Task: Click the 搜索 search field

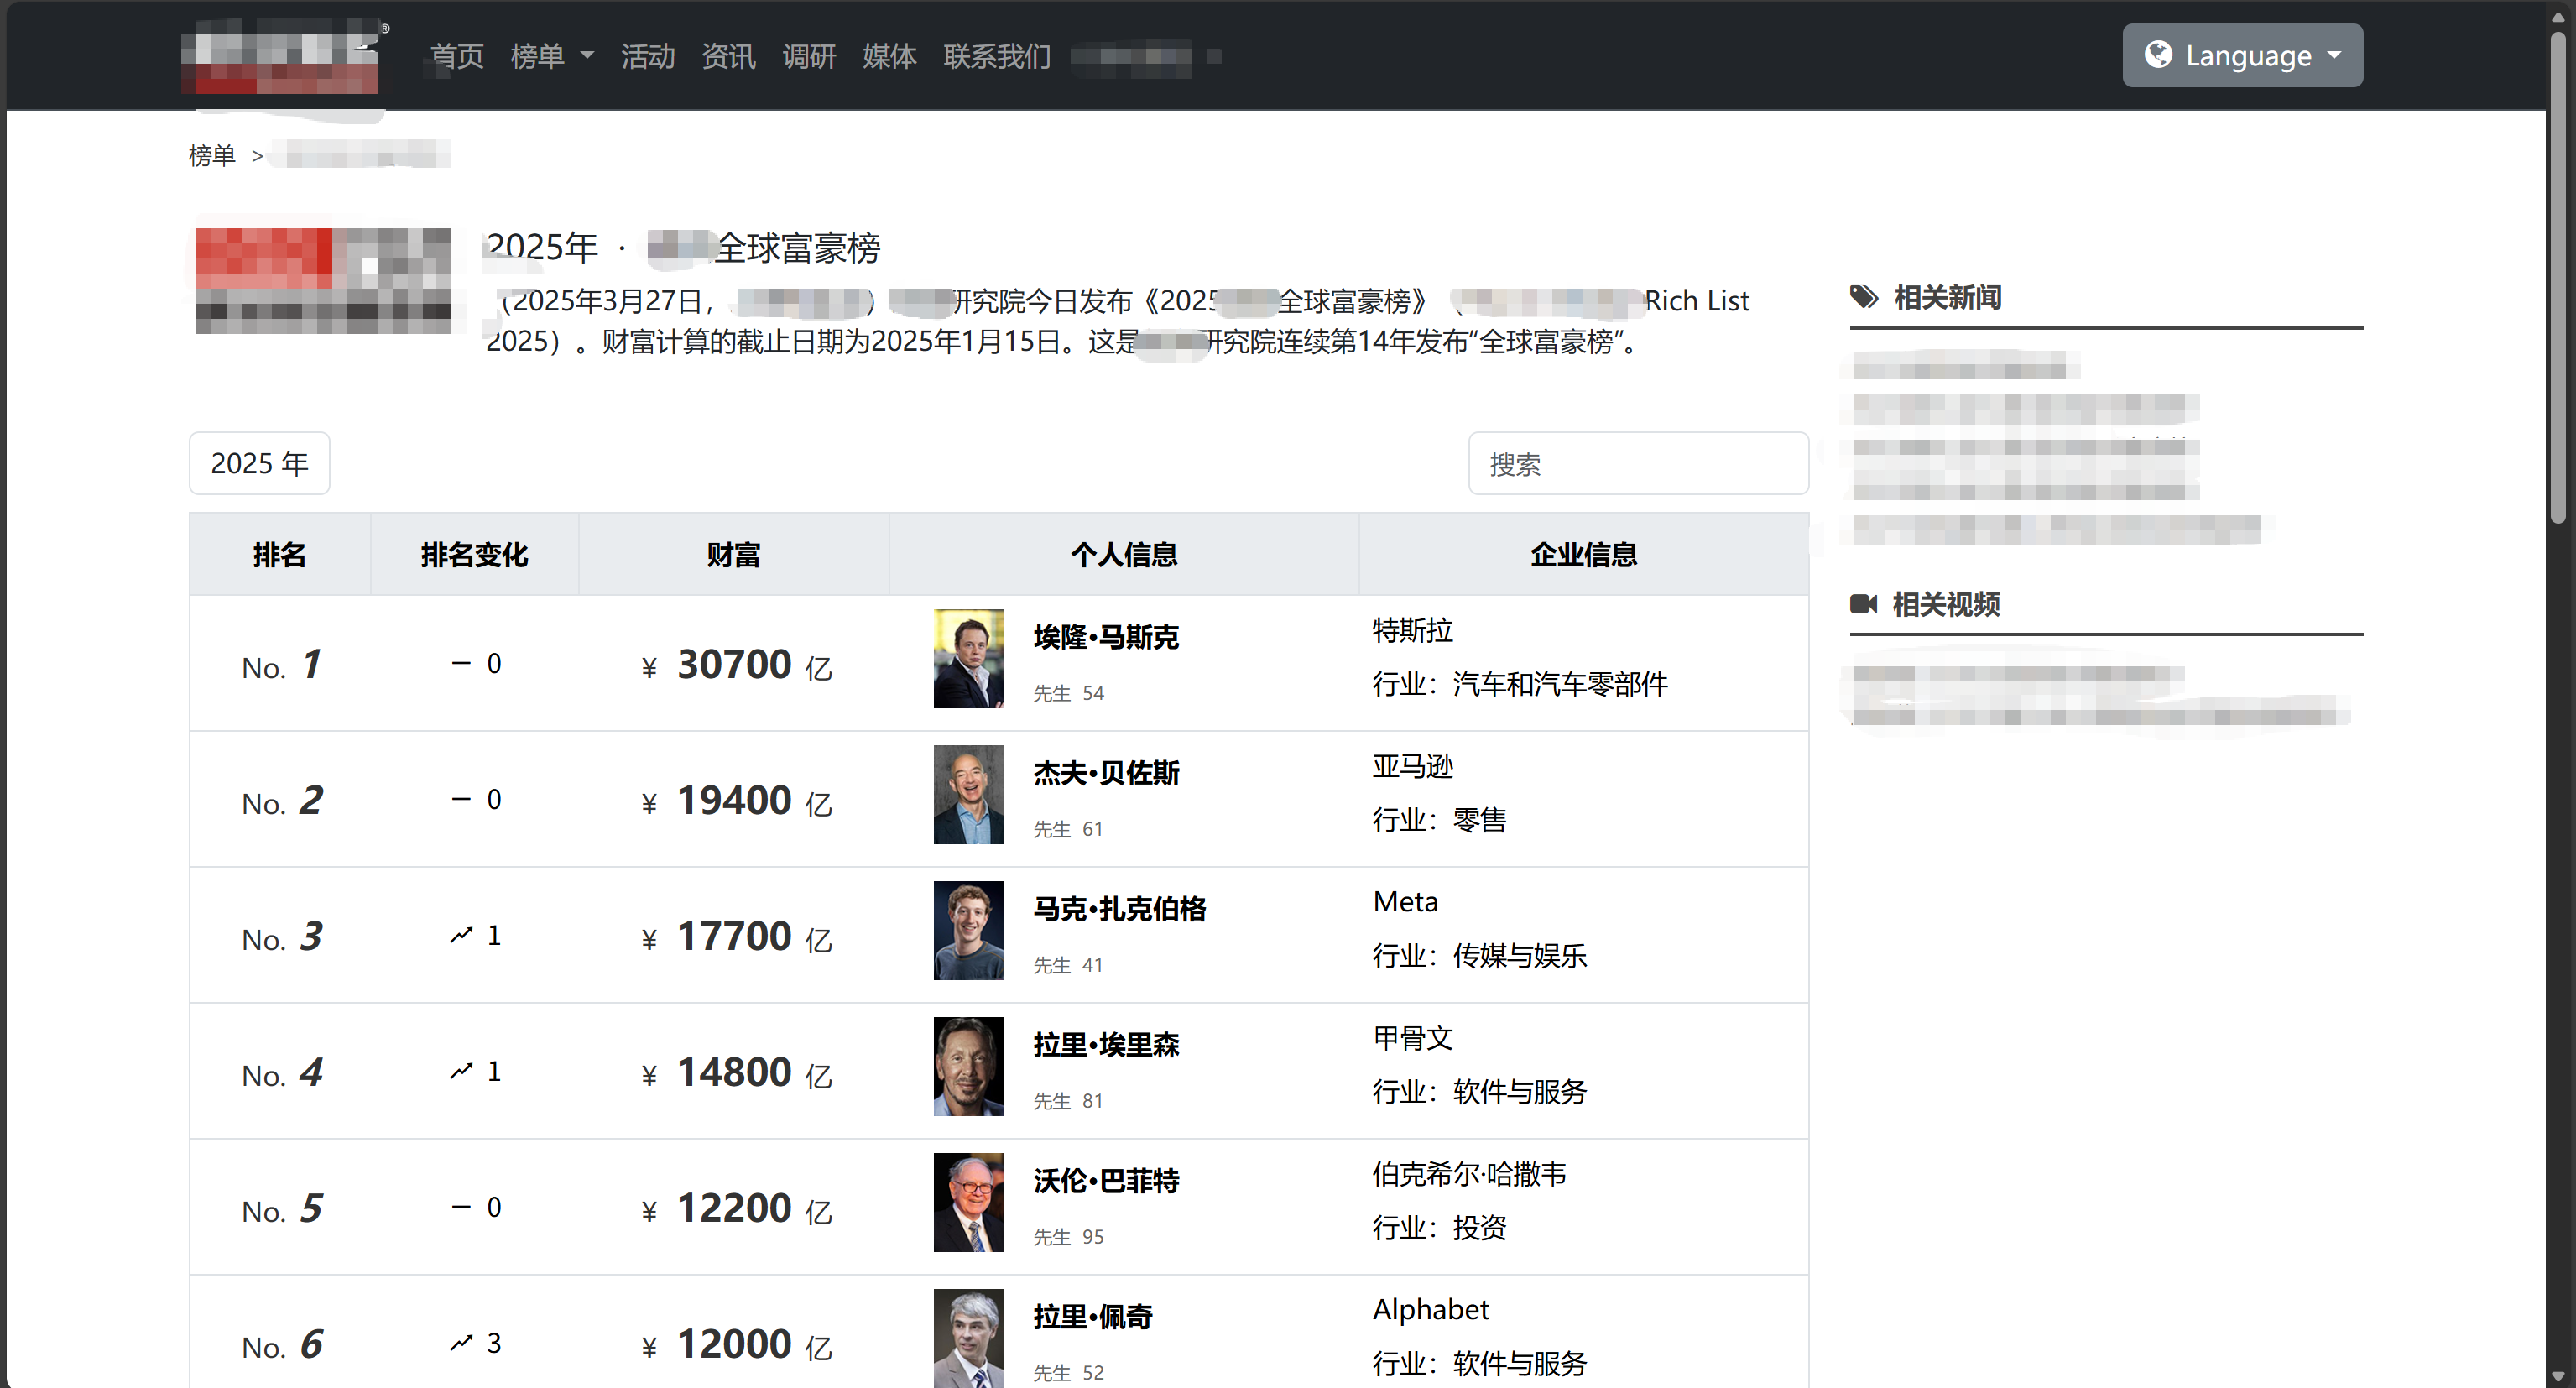Action: click(x=1637, y=464)
